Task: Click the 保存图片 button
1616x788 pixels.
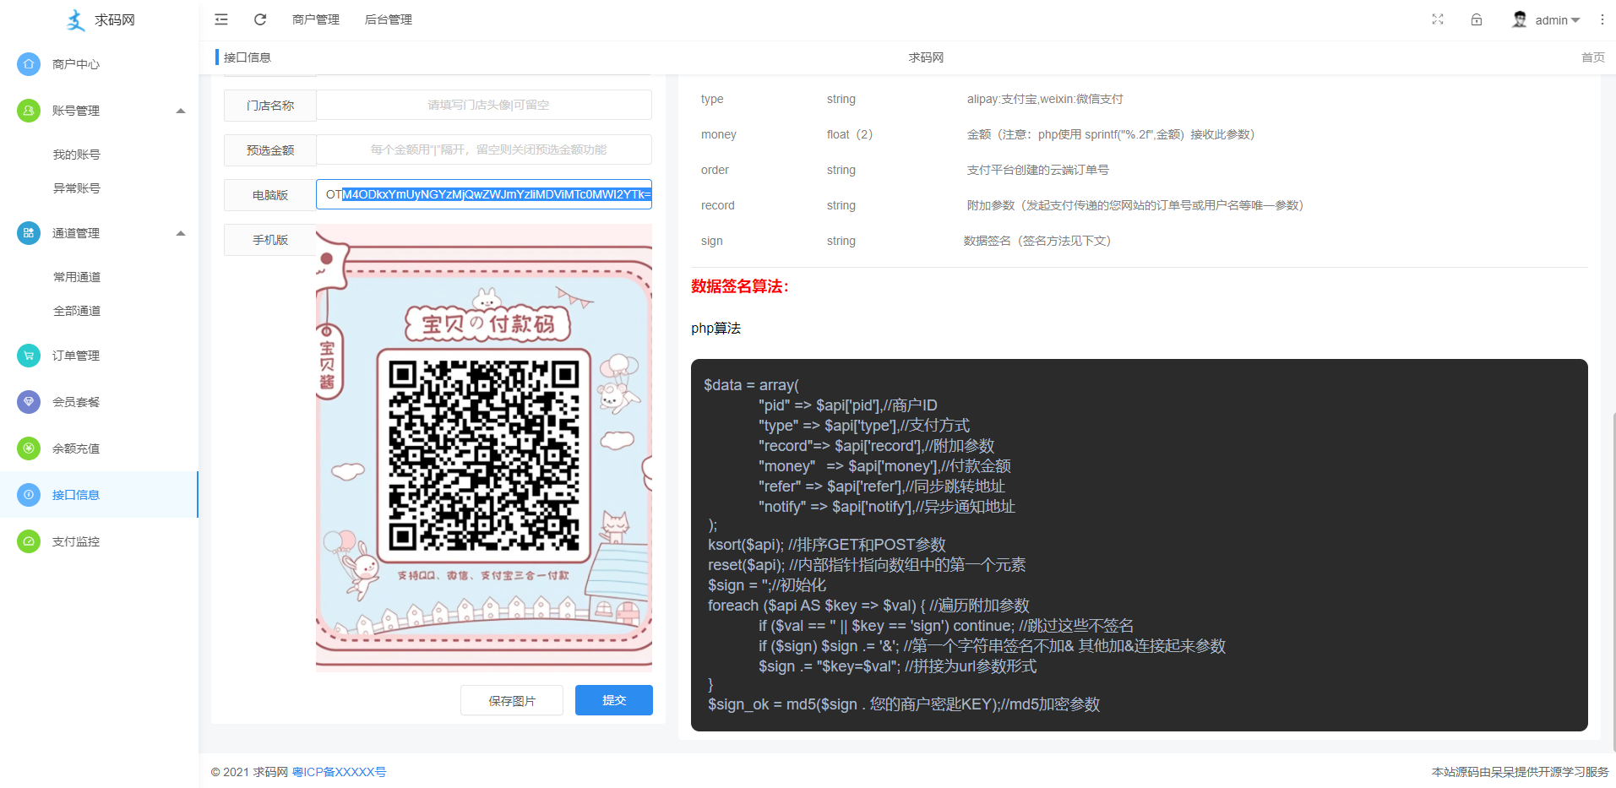Action: [512, 700]
